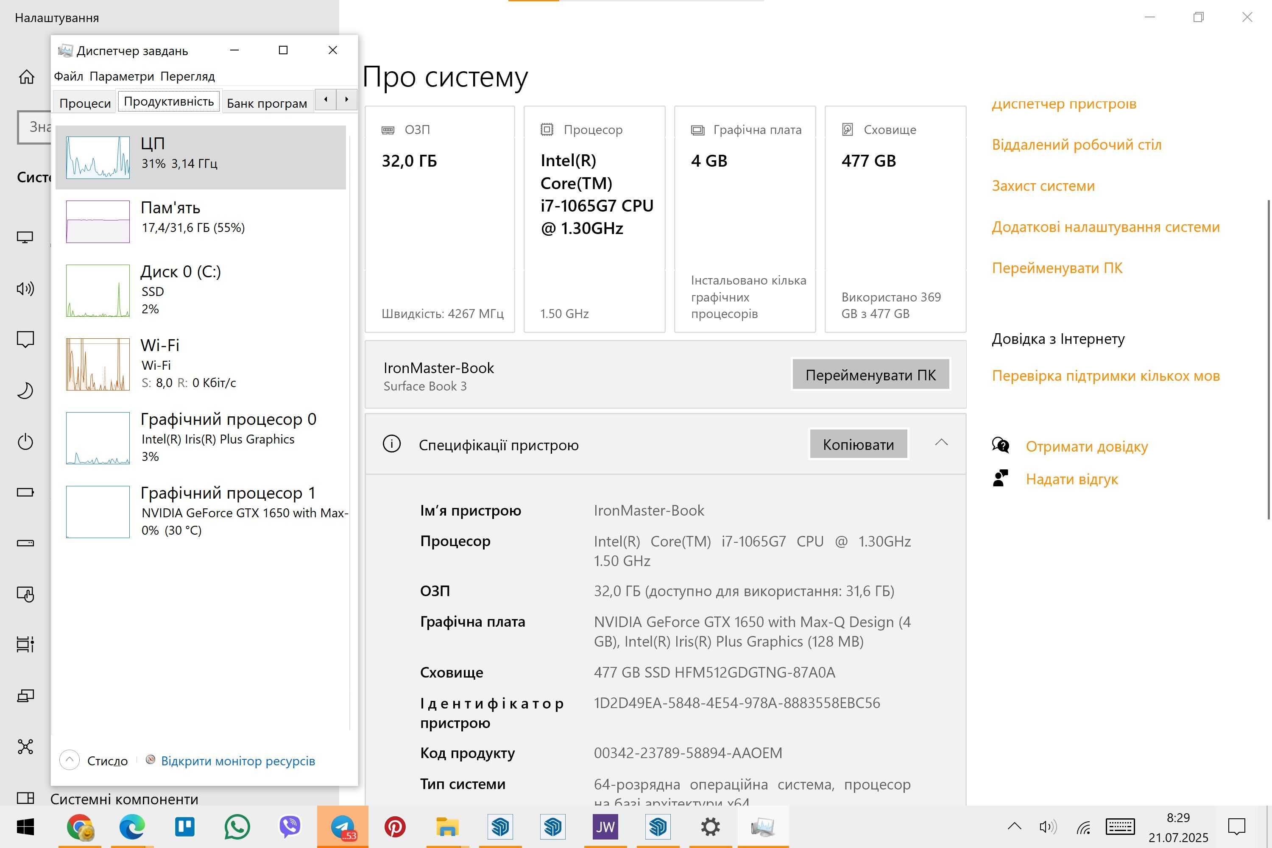Click Стисло collapse arrow in Task Manager
The width and height of the screenshot is (1272, 848).
pos(69,760)
